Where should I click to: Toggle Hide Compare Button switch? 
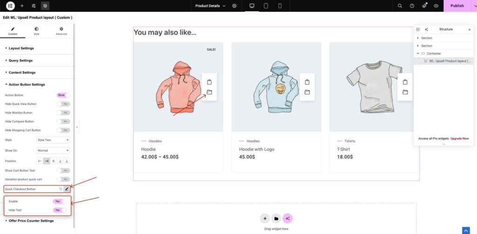[63, 121]
